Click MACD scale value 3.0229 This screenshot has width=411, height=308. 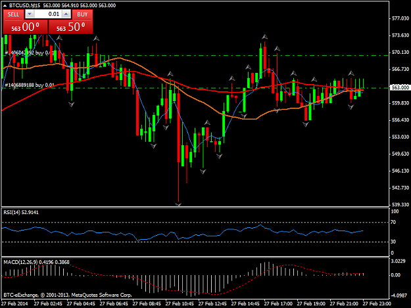[x=398, y=261]
